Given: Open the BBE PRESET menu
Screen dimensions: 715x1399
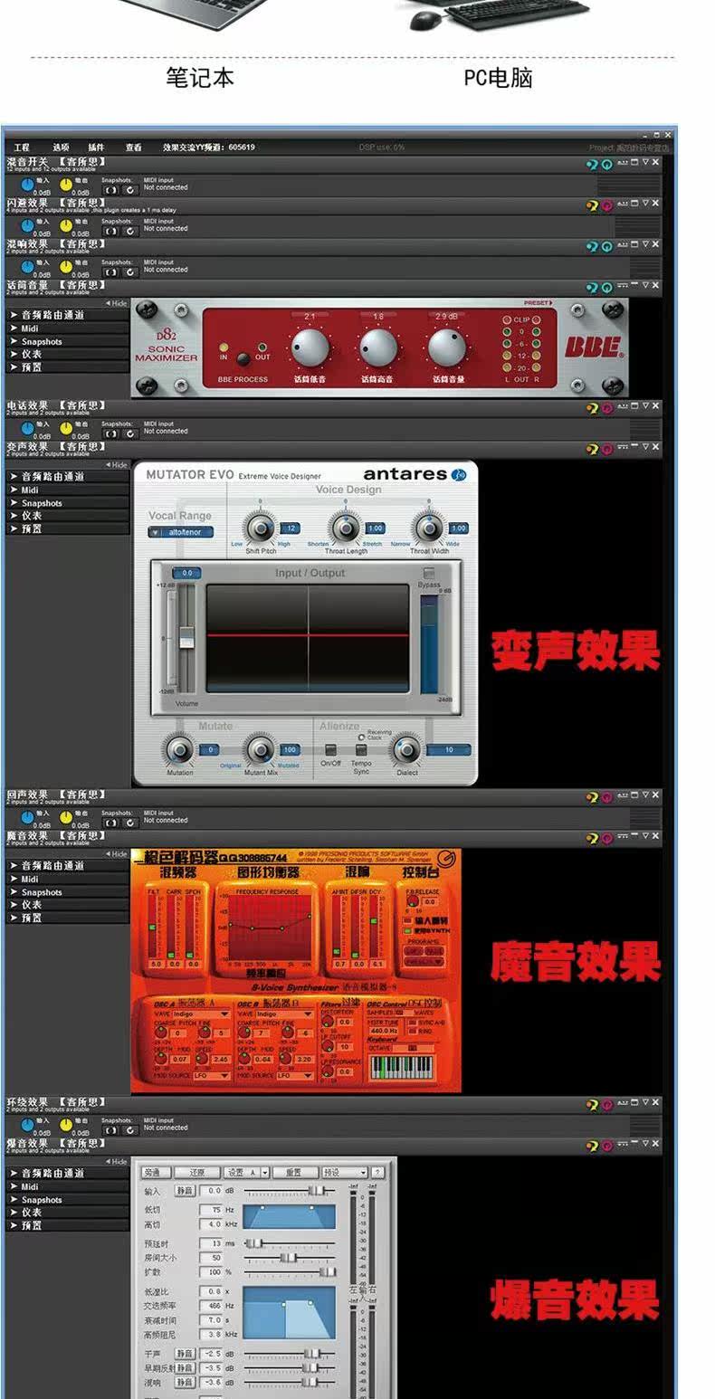Looking at the screenshot, I should (539, 303).
